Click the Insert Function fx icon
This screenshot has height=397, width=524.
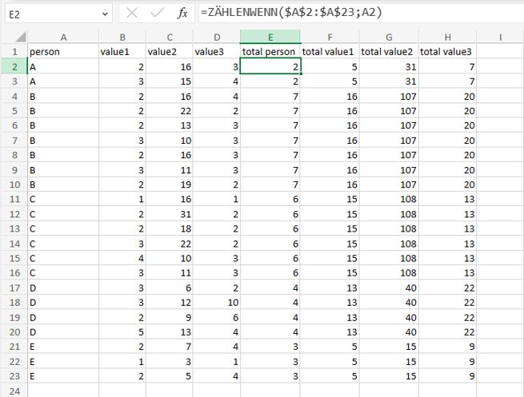pos(182,14)
